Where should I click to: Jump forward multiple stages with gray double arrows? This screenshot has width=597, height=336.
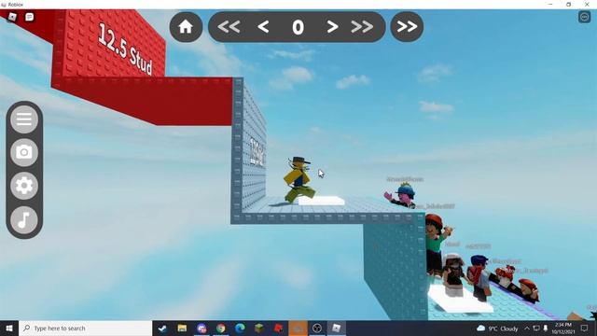362,27
